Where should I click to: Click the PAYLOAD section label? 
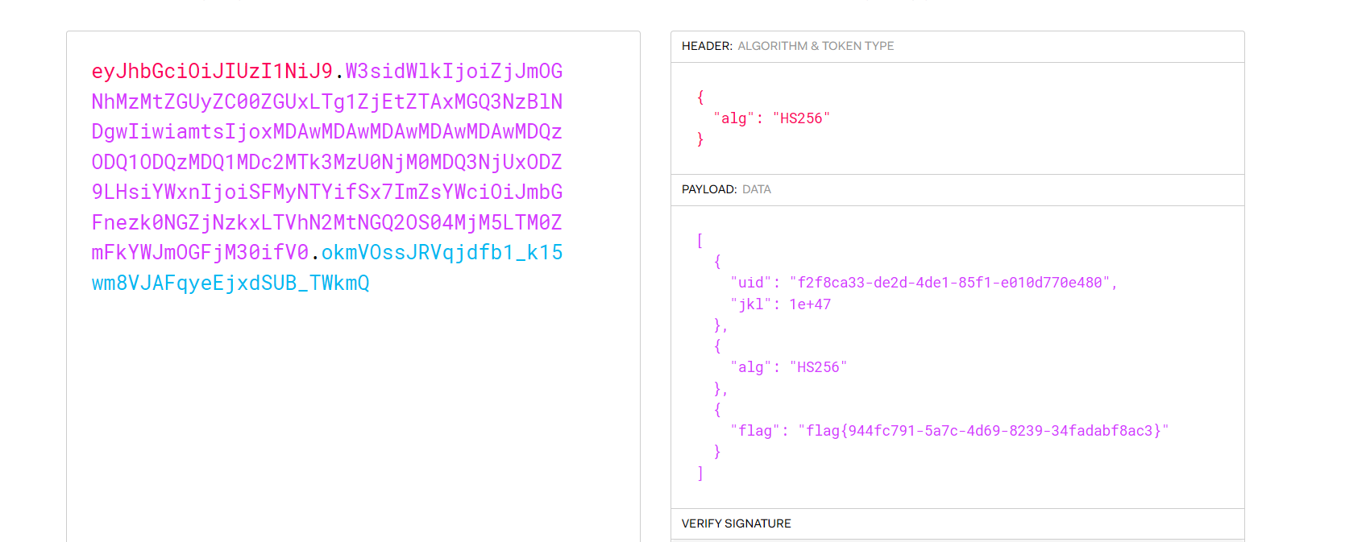point(709,189)
